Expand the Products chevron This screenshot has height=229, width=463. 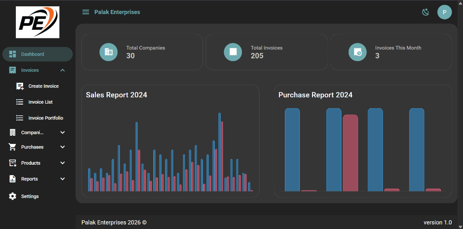62,163
